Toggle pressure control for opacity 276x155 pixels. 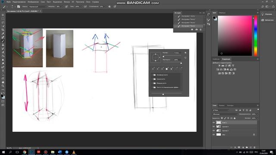(66, 6)
